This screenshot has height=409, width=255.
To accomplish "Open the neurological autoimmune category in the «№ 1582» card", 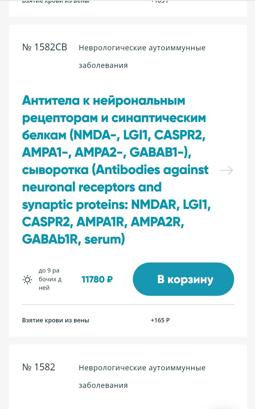I will [x=142, y=377].
